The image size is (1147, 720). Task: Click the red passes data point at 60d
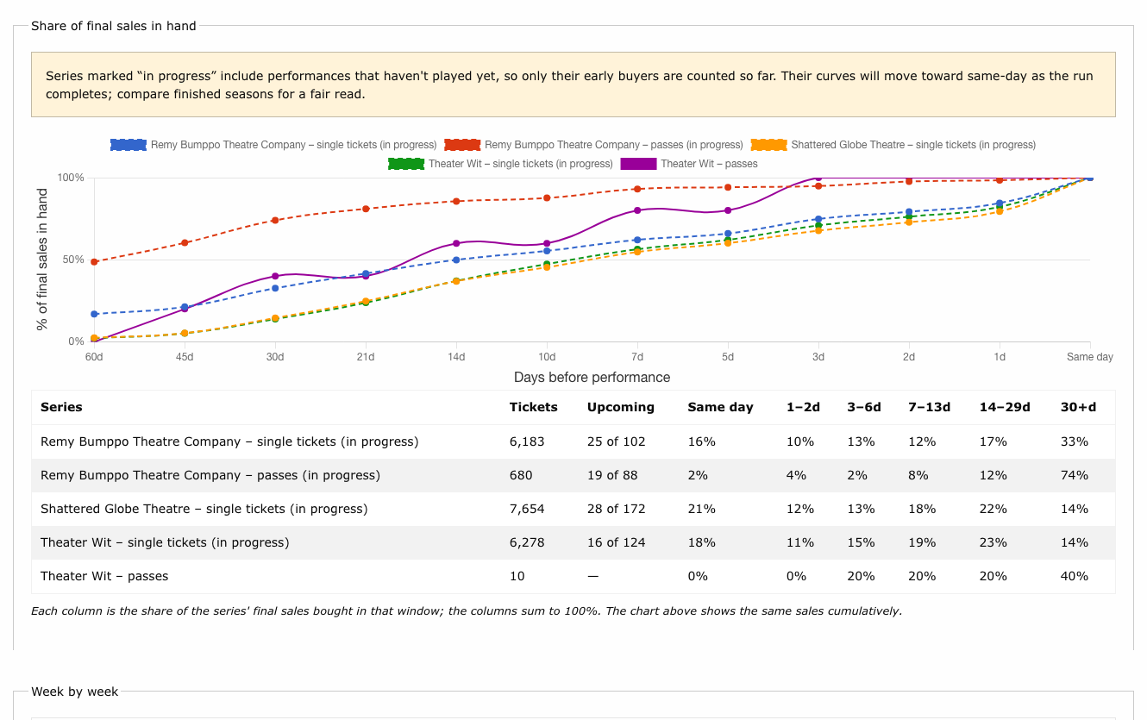(94, 261)
